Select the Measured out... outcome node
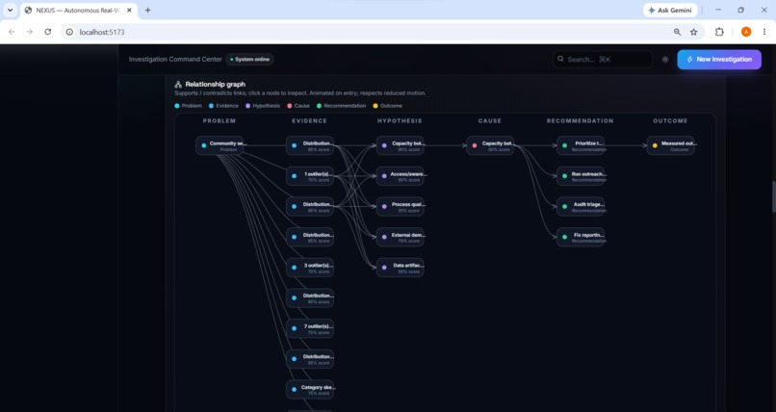Image resolution: width=776 pixels, height=412 pixels. tap(671, 145)
